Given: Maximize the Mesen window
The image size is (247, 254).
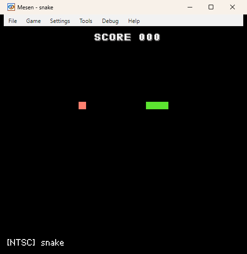Looking at the screenshot, I should (211, 7).
